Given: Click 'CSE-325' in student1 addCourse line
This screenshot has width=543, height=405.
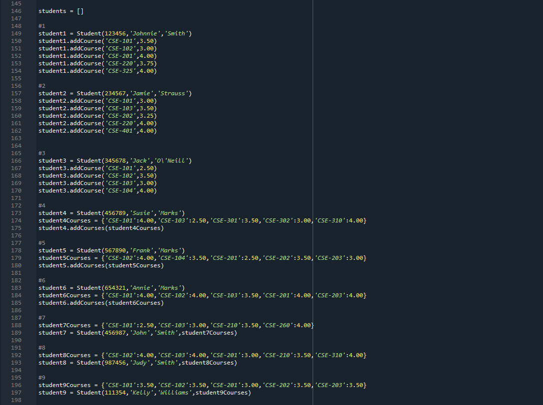Looking at the screenshot, I should click(121, 71).
